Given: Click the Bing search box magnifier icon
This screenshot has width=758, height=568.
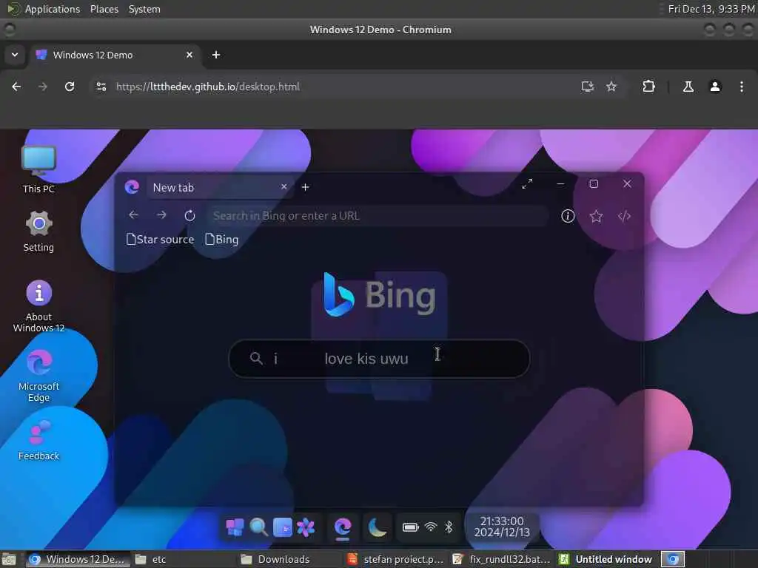Looking at the screenshot, I should click(256, 359).
